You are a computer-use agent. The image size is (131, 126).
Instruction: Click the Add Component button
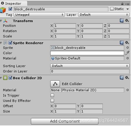click(65, 121)
